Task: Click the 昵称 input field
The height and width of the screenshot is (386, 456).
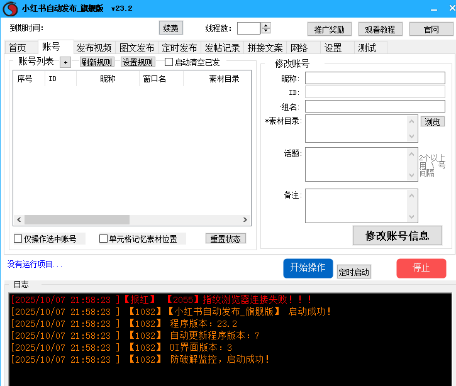Action: point(375,78)
